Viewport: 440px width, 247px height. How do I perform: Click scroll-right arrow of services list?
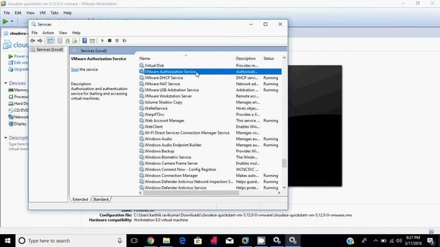[278, 193]
